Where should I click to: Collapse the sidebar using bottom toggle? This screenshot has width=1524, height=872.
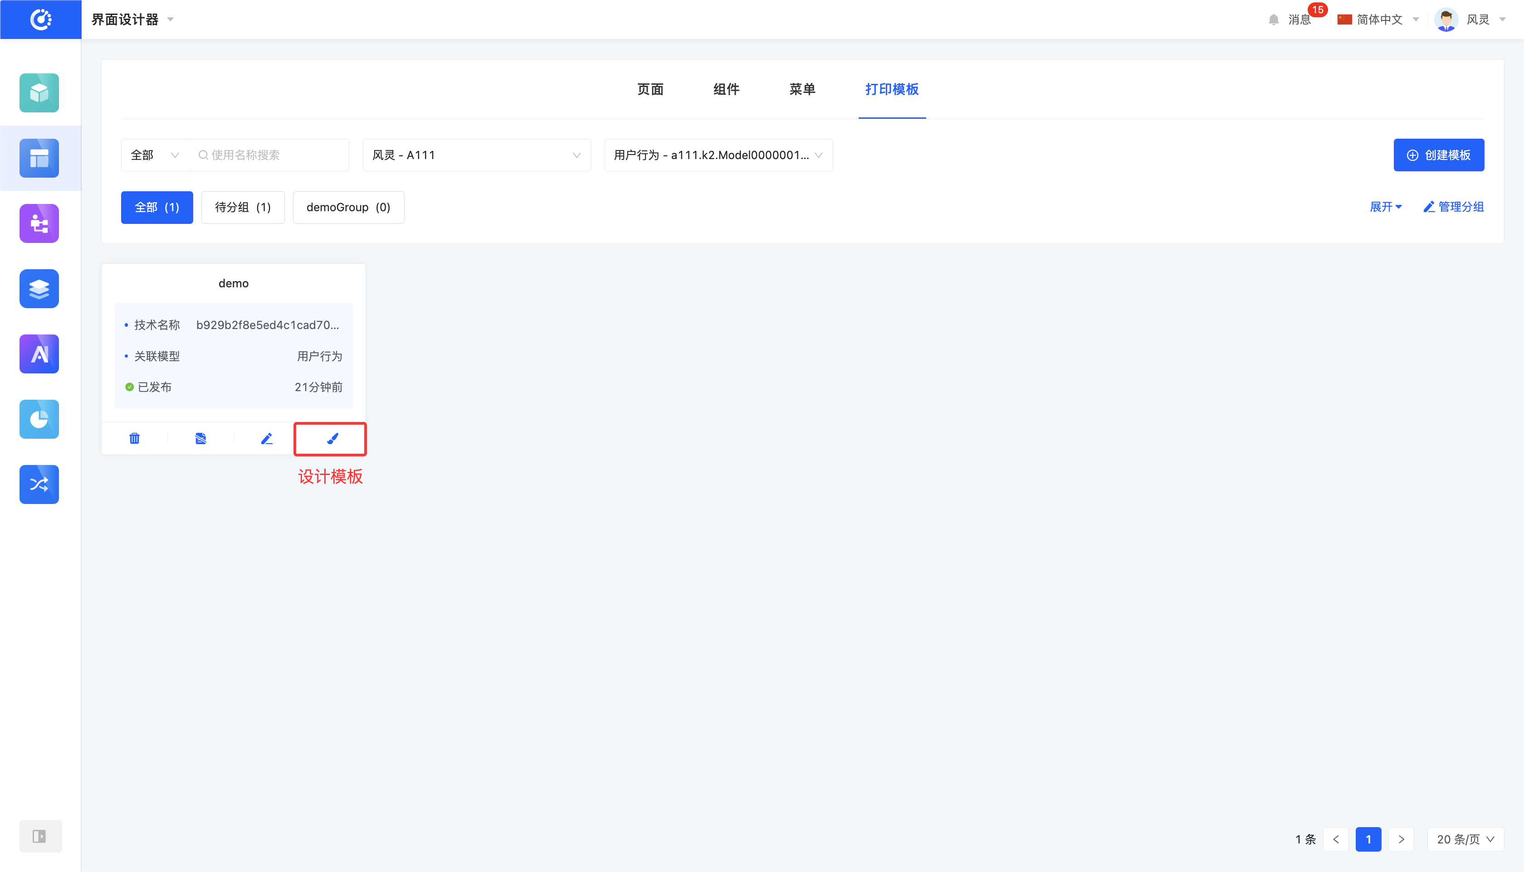pyautogui.click(x=39, y=836)
